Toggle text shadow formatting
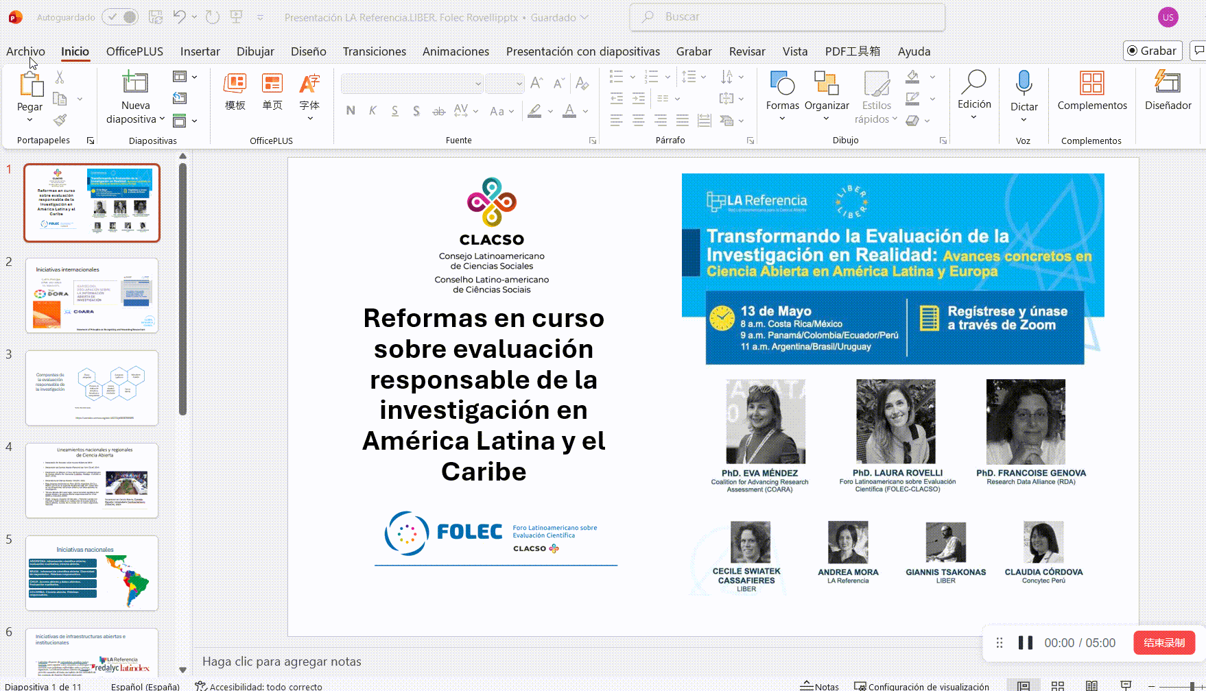The height and width of the screenshot is (691, 1206). click(416, 110)
